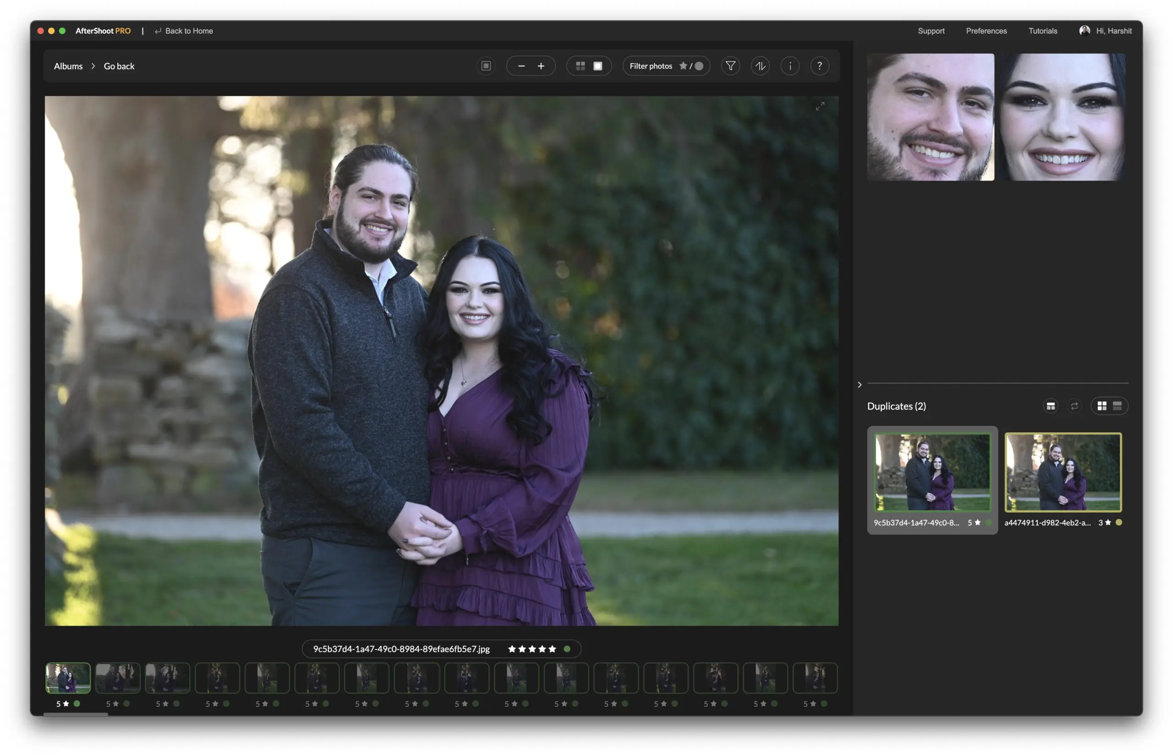Click the info icon in toolbar

790,66
